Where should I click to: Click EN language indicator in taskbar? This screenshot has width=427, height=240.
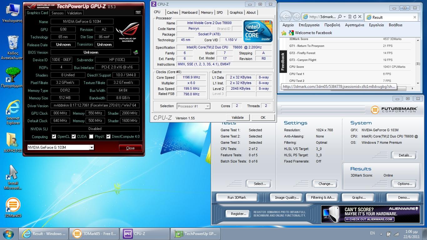click(372, 233)
